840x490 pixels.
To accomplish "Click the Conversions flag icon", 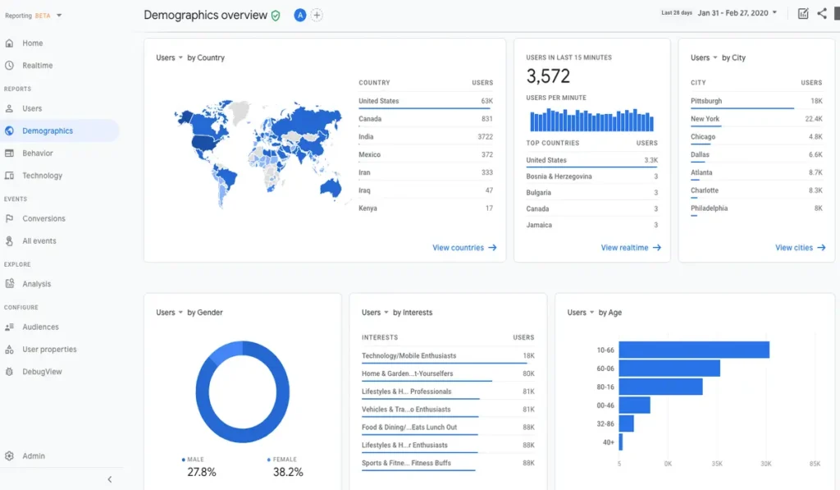I will [10, 219].
